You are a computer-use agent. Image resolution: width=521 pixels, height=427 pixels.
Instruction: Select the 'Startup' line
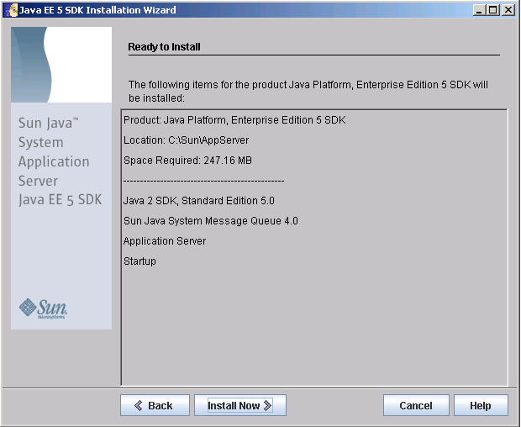click(139, 261)
